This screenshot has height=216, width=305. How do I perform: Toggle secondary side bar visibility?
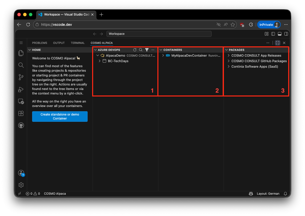[x=286, y=34]
